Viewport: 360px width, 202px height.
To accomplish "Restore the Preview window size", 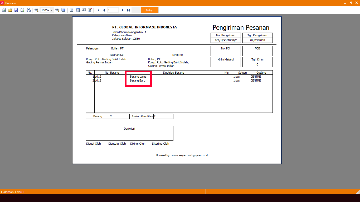I will pos(351,3).
